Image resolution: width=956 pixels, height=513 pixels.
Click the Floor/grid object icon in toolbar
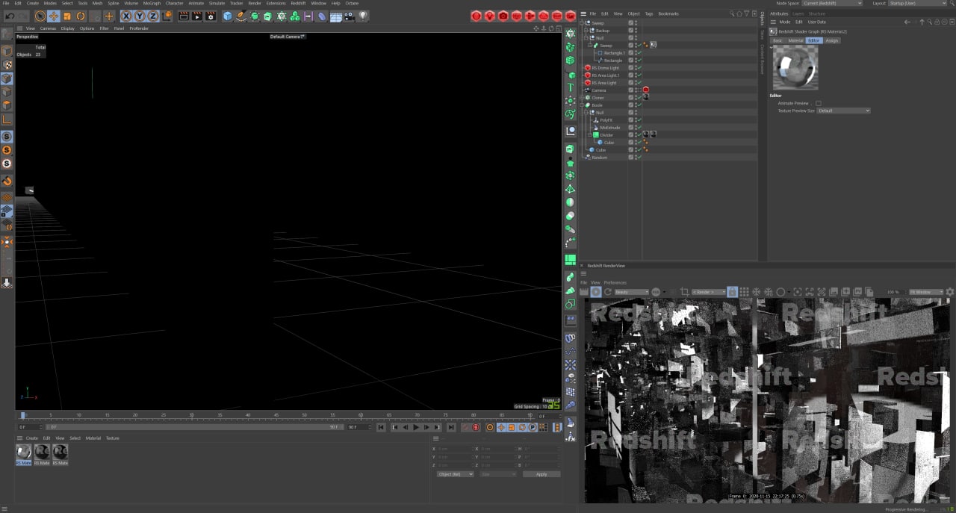[x=335, y=16]
